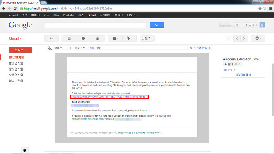This screenshot has height=154, width=274.
Task: Select 뉴스 in the Google bar
Action: point(81,15)
